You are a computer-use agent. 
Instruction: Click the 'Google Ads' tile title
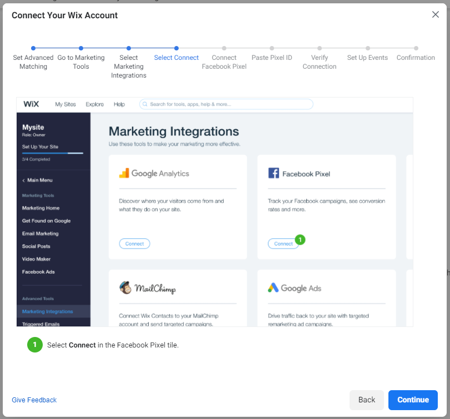click(x=301, y=288)
